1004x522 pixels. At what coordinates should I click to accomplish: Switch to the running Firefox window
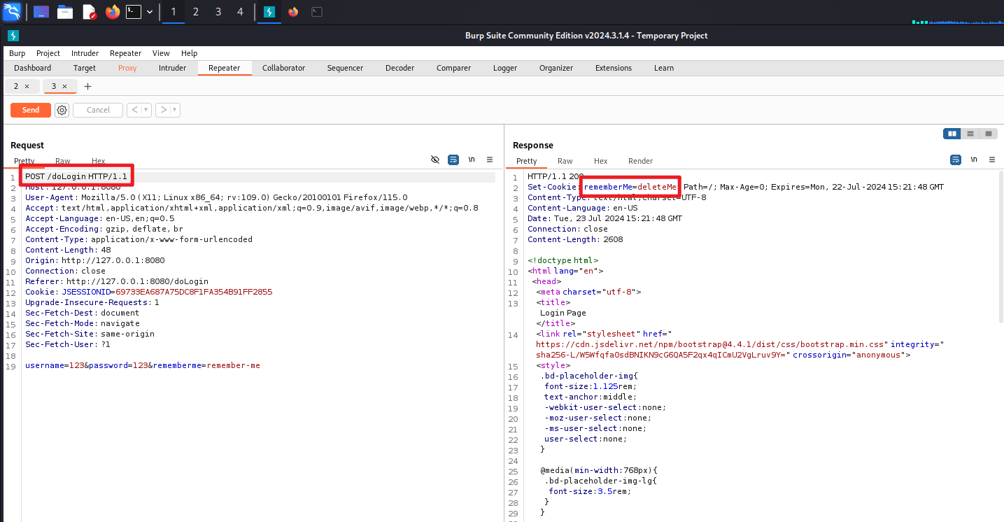tap(292, 12)
